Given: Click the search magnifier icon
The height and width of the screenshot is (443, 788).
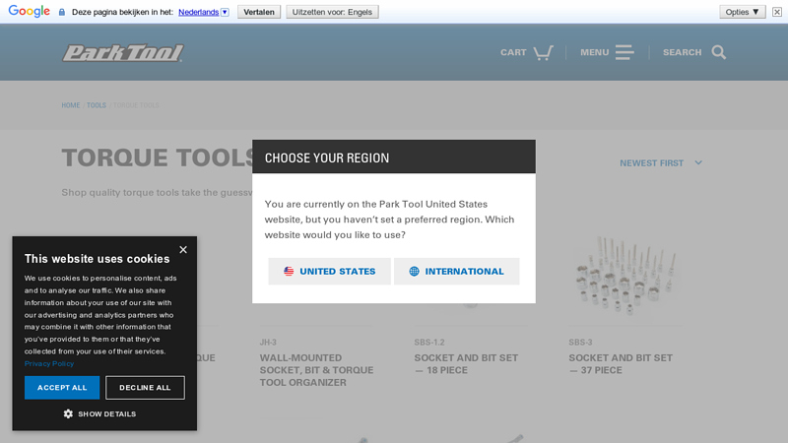Looking at the screenshot, I should pyautogui.click(x=719, y=52).
